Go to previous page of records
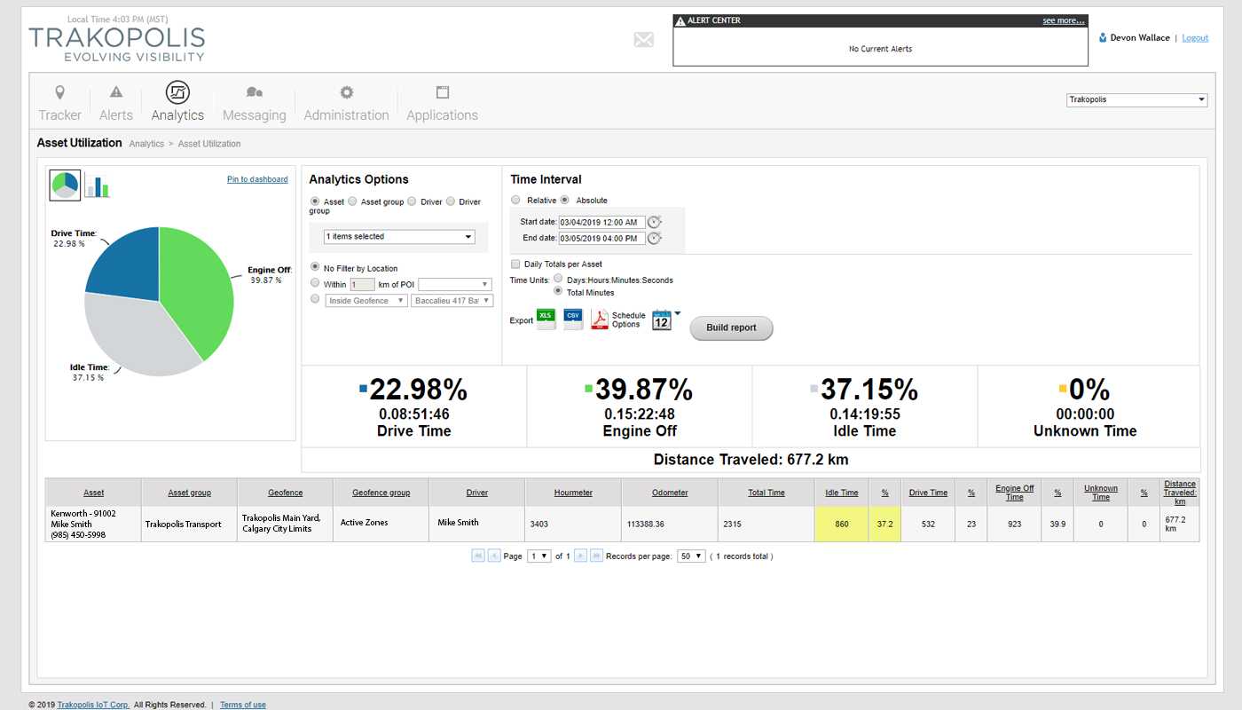This screenshot has width=1242, height=710. (494, 556)
